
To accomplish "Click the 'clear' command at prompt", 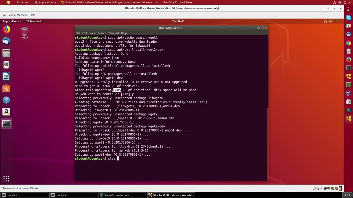I will 112,159.
